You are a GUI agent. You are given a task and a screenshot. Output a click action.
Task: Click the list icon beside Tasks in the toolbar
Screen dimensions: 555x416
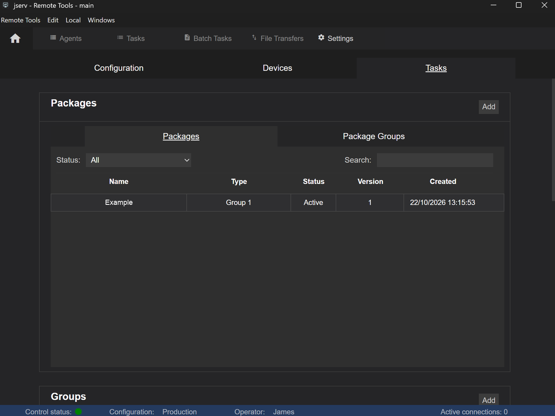click(120, 38)
